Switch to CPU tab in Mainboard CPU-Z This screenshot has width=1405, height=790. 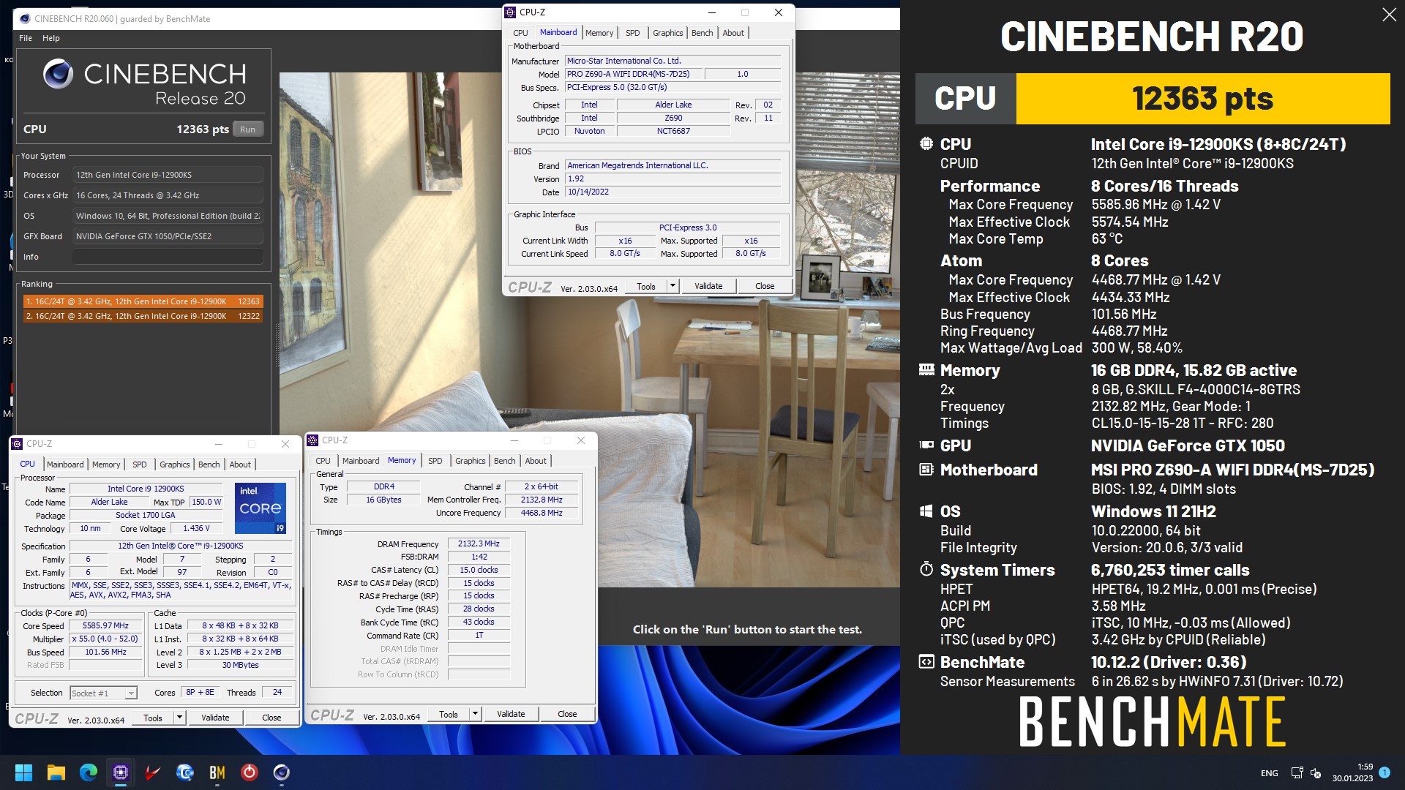pyautogui.click(x=520, y=33)
